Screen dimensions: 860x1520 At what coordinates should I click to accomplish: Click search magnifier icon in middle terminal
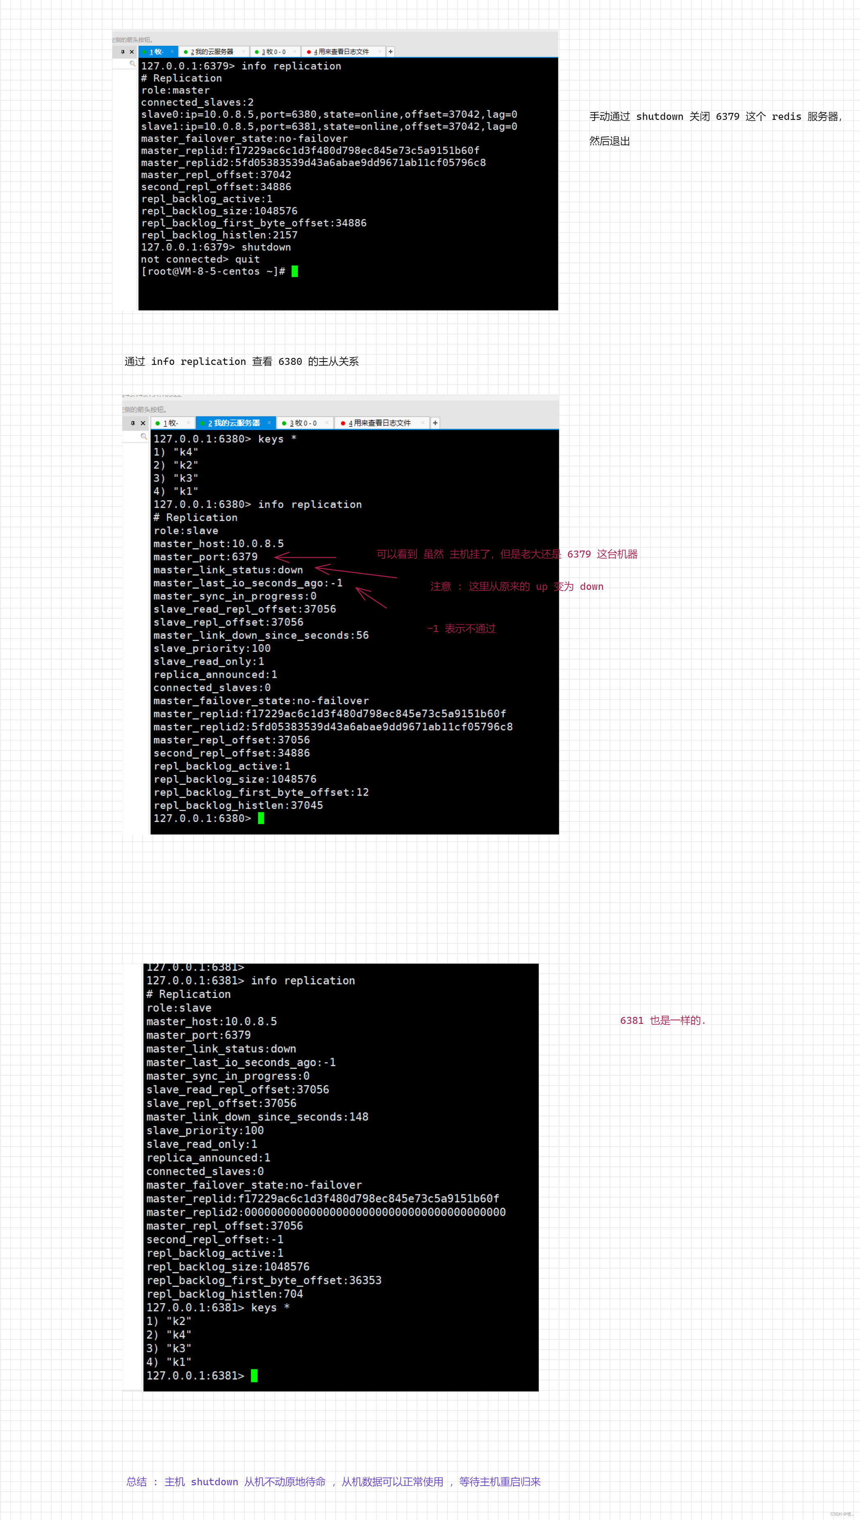pos(144,436)
